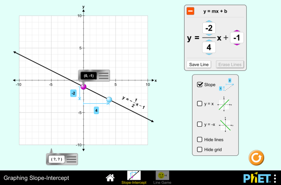This screenshot has width=281, height=185.
Task: Increase the y-intercept with the magenta up arrow
Action: point(237,31)
